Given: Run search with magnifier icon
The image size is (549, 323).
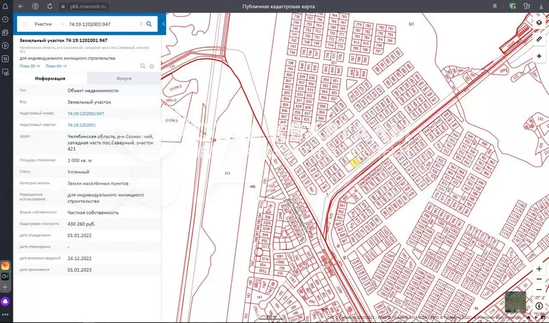Looking at the screenshot, I should click(x=149, y=24).
